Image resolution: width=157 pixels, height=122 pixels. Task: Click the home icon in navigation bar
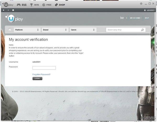[x=13, y=10]
